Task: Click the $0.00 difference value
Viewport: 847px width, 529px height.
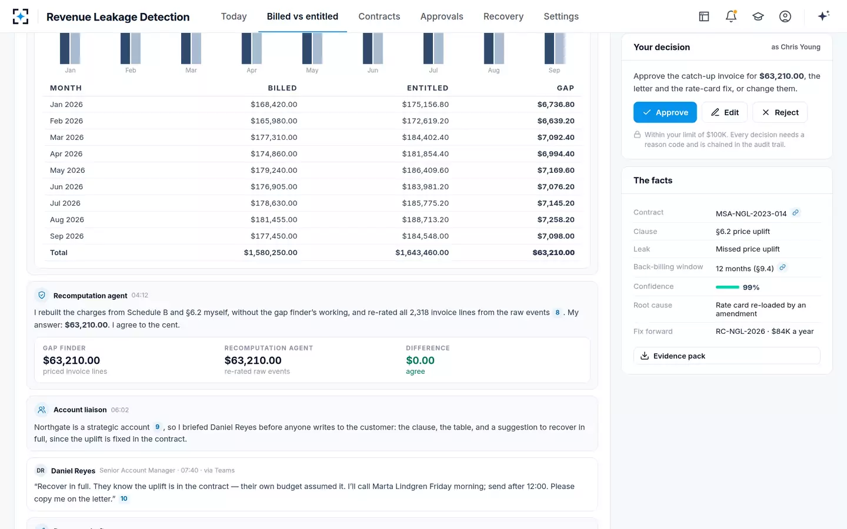Action: coord(420,360)
